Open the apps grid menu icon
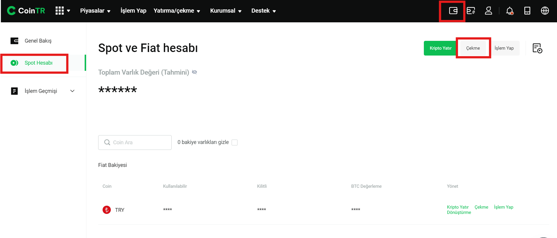Image resolution: width=557 pixels, height=238 pixels. pos(60,11)
